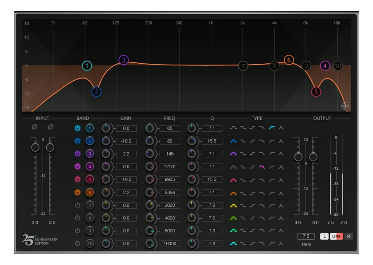Enable the band 7 power button
This screenshot has height=265, width=373.
pos(78,205)
